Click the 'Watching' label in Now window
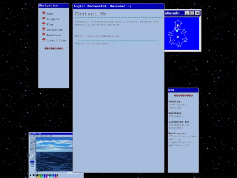This screenshot has height=178, width=237. tap(175, 113)
